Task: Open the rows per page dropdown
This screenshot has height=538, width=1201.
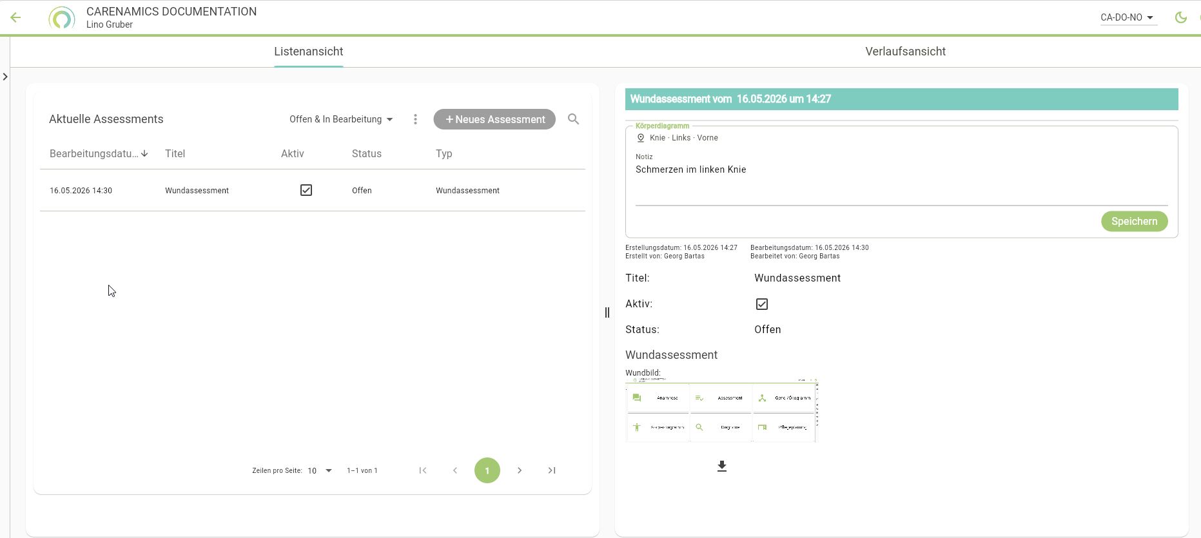Action: pos(320,470)
